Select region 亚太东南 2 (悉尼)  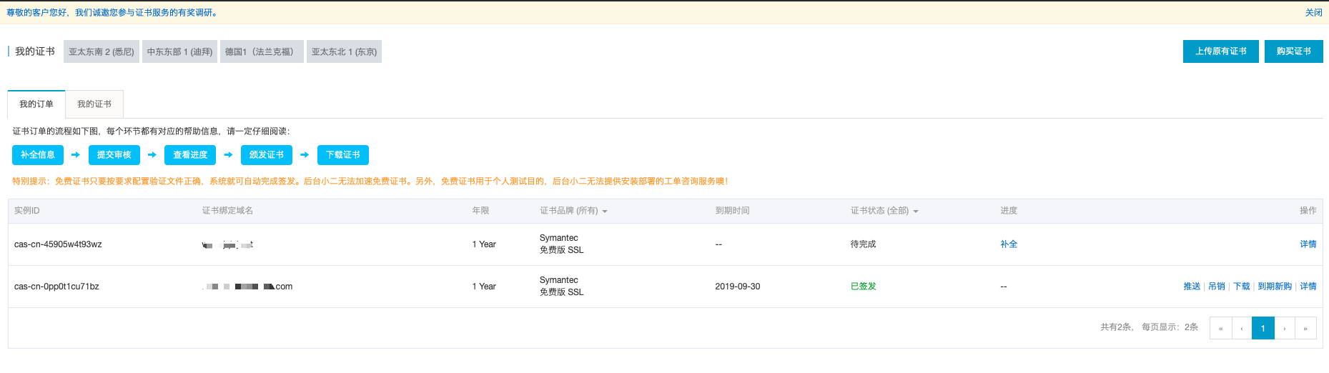pos(102,51)
